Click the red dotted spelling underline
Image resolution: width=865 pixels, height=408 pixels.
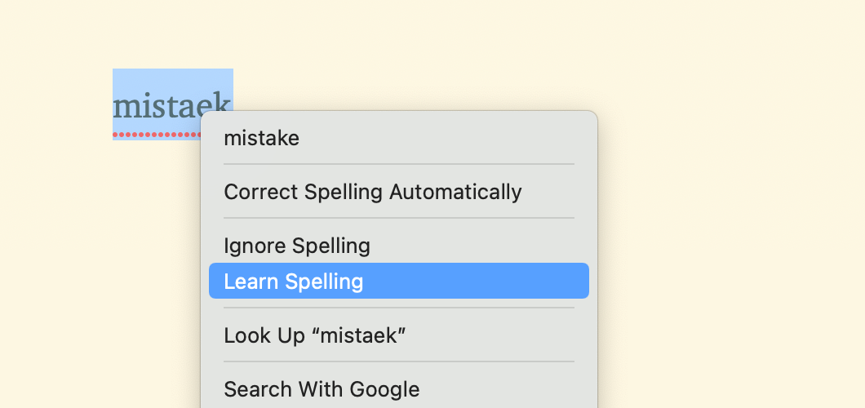coord(157,134)
